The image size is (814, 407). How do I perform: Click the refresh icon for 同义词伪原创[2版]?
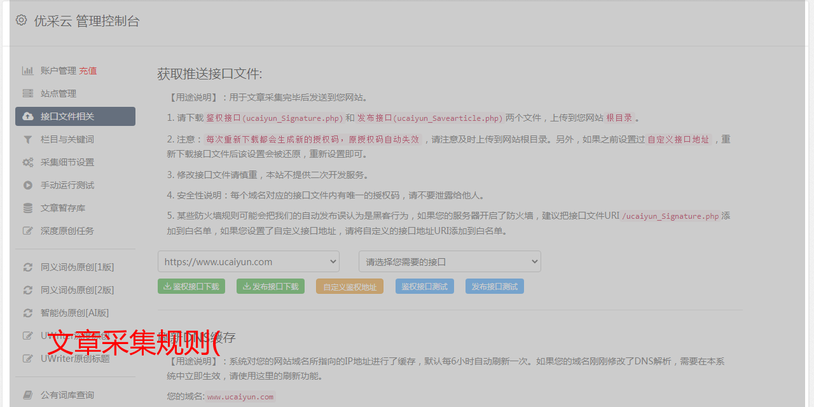pos(28,290)
